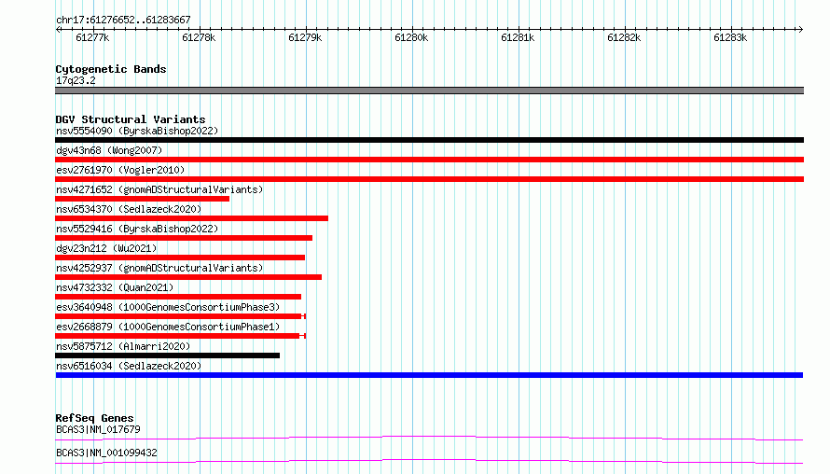The width and height of the screenshot is (830, 474).
Task: Click the Cytogenetic Bands track title
Action: [111, 69]
